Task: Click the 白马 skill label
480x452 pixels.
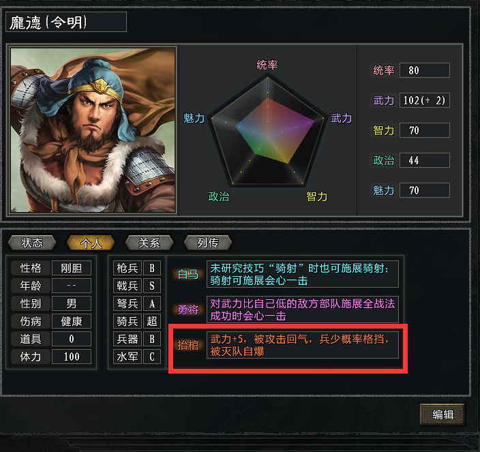Action: [188, 274]
